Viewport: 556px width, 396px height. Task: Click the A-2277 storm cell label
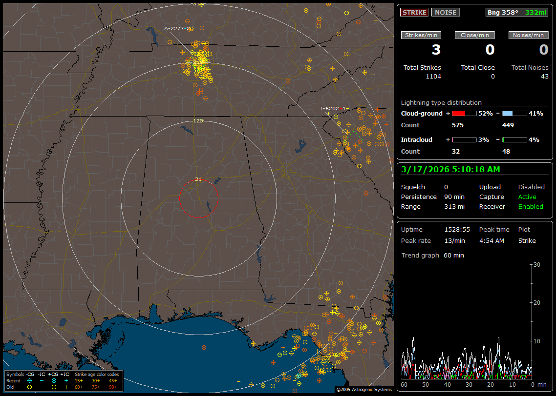coord(177,28)
